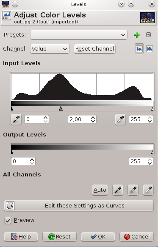Switch to linear histogram view

[139, 49]
